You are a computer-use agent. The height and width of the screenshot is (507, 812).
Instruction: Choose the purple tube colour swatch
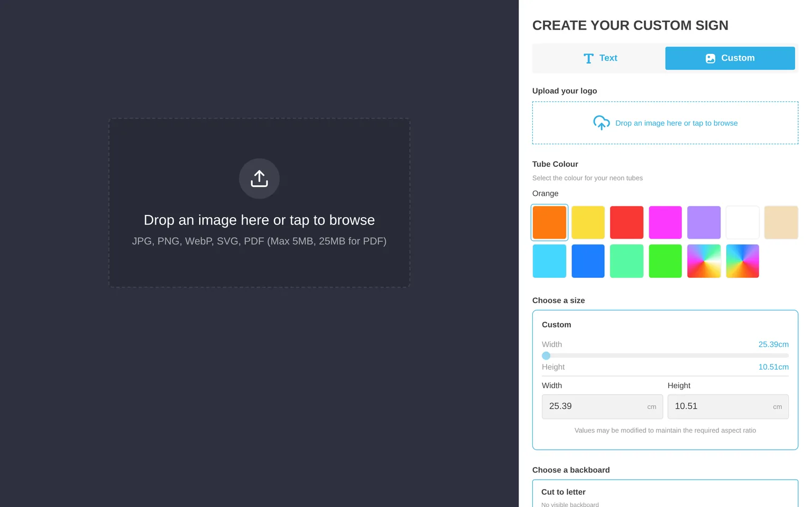pos(704,222)
